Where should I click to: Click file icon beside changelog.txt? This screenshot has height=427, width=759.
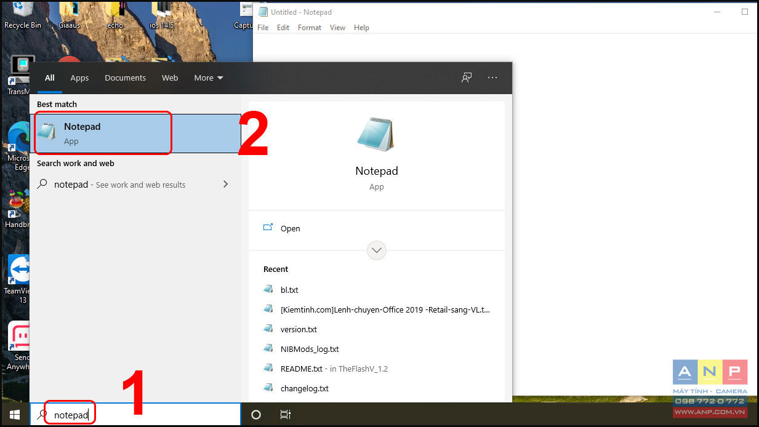268,388
